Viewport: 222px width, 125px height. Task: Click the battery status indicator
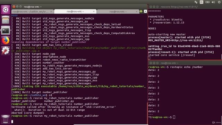click(x=207, y=2)
